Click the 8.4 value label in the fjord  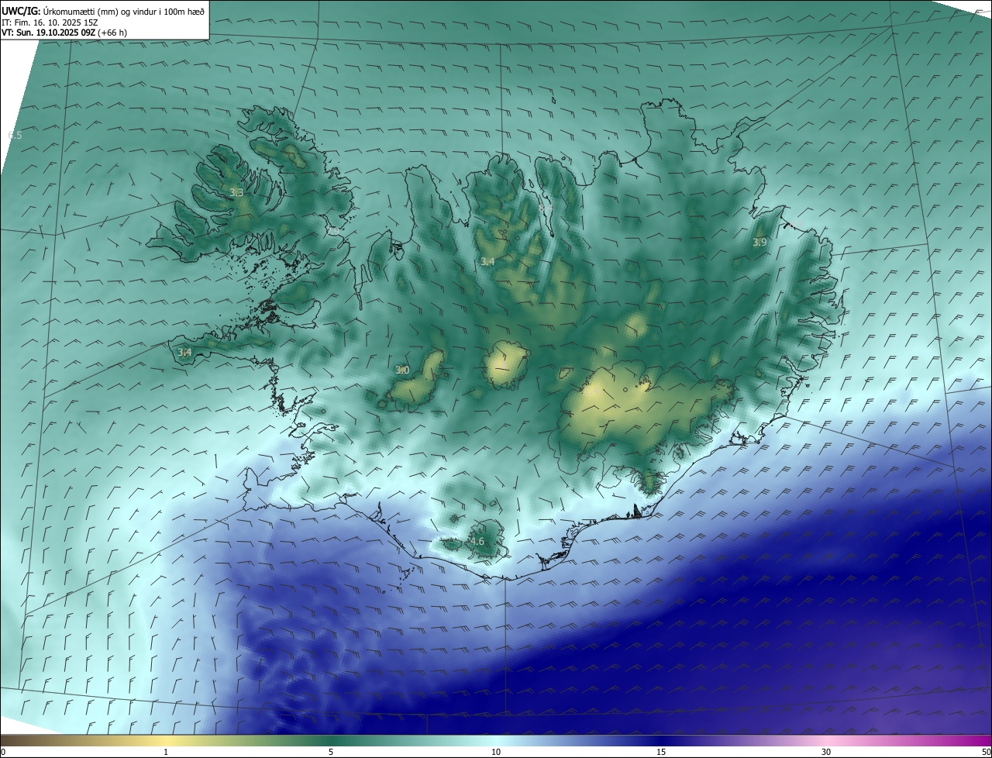pos(546,208)
